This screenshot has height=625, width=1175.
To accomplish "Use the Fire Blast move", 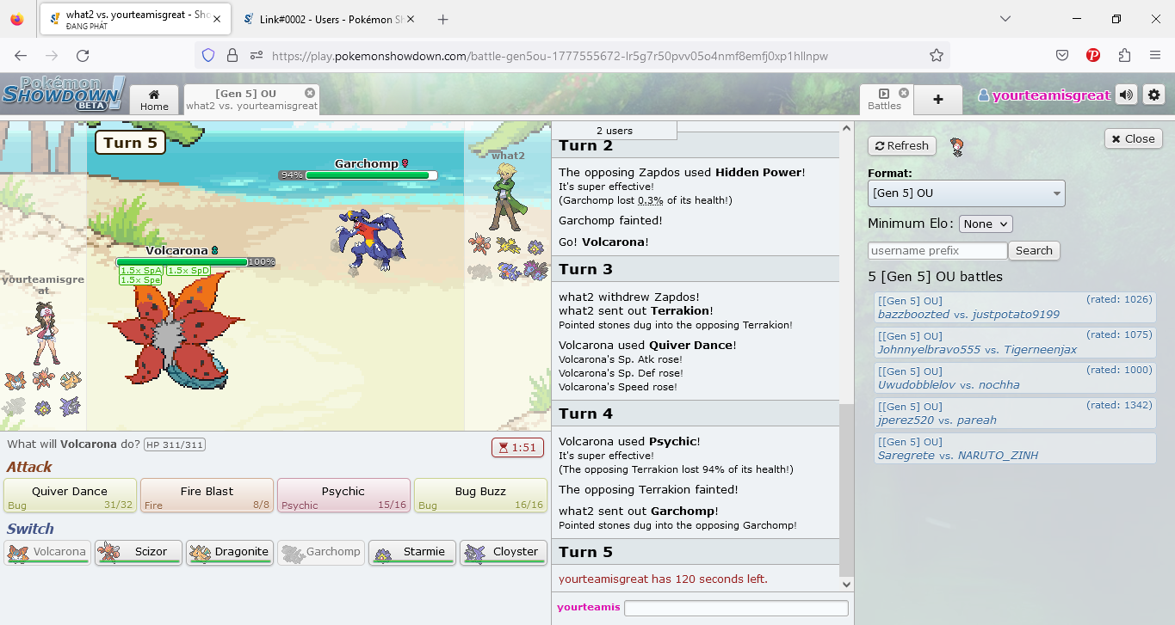I will click(207, 496).
